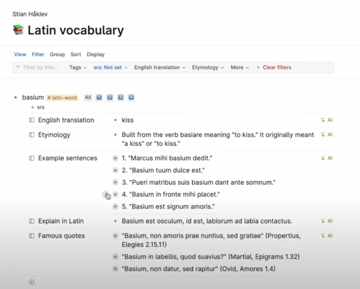
Task: Switch to the Filter tab
Action: [x=38, y=55]
